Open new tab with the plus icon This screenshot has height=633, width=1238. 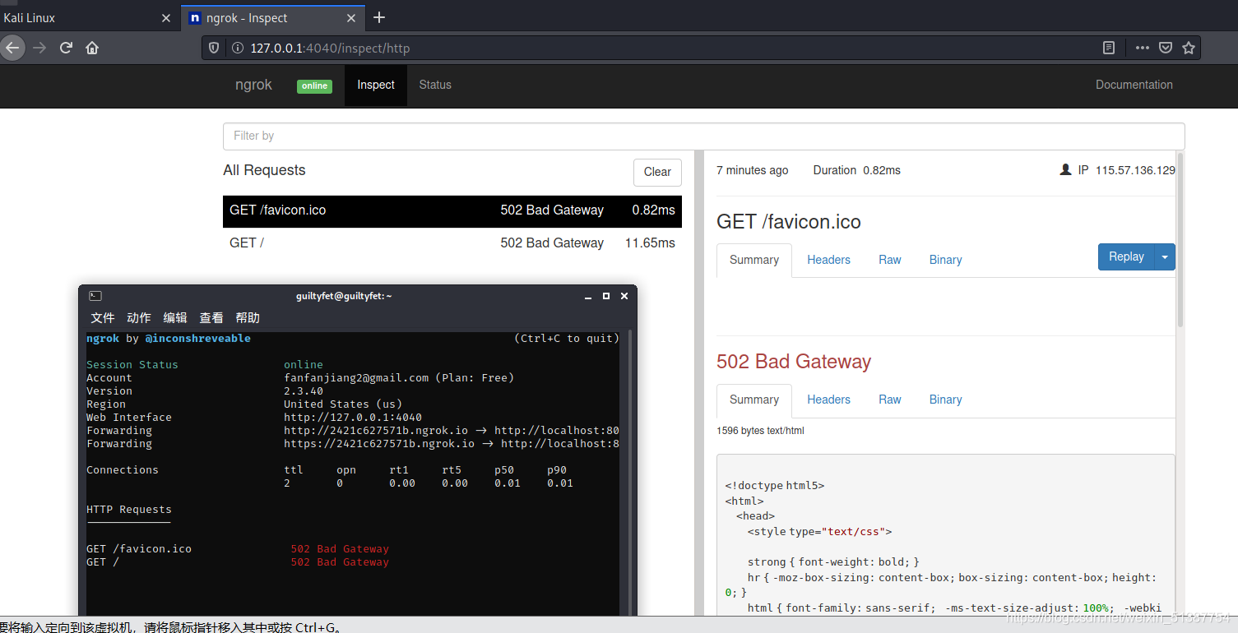[x=379, y=17]
